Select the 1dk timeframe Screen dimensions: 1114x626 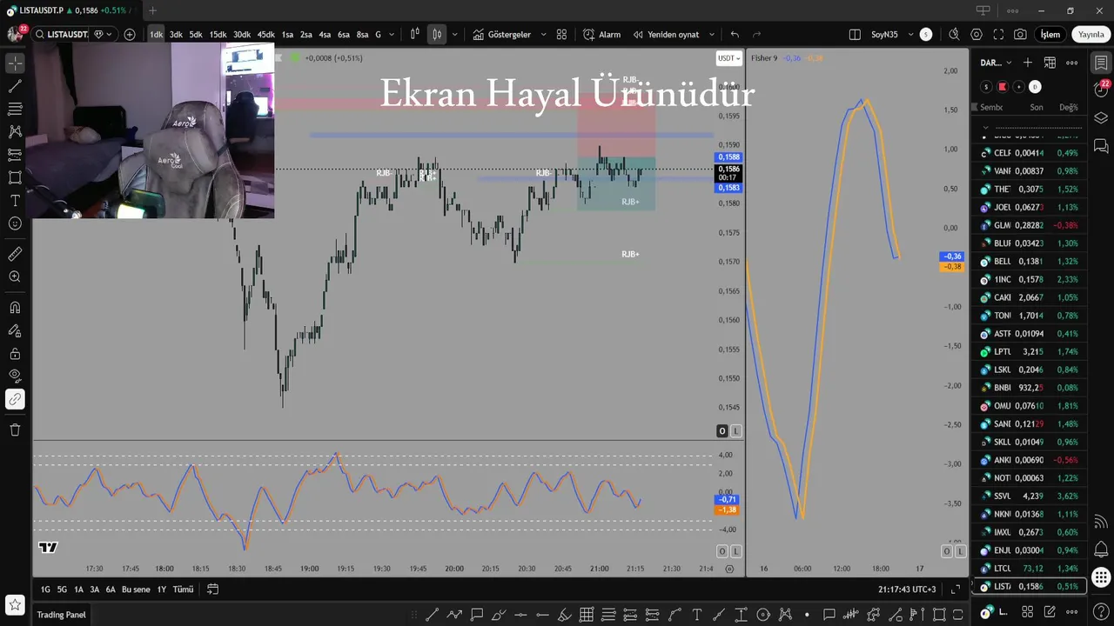pyautogui.click(x=156, y=35)
